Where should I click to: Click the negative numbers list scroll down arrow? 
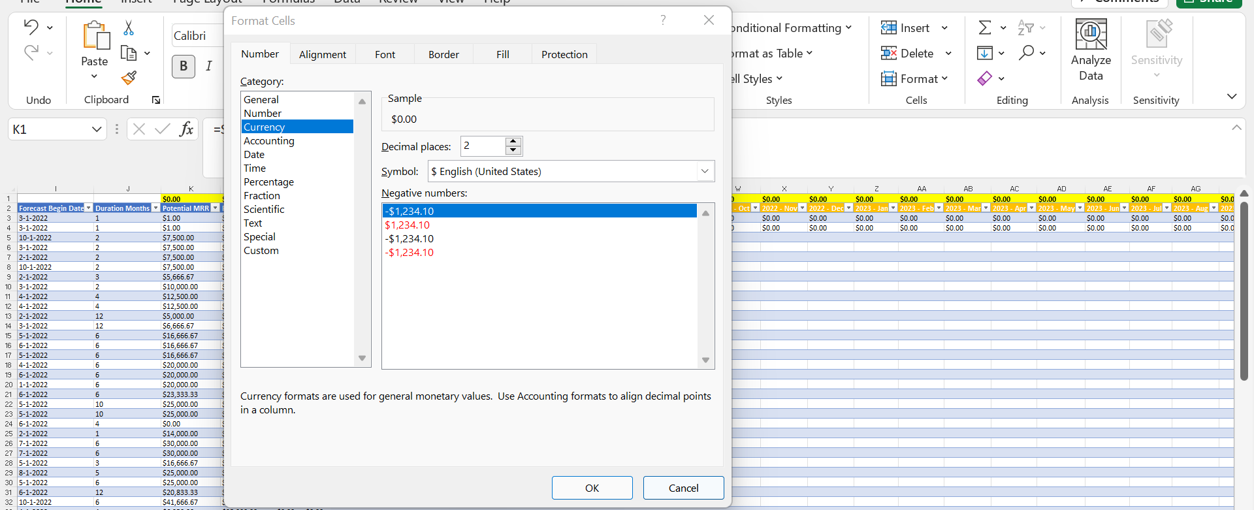705,360
